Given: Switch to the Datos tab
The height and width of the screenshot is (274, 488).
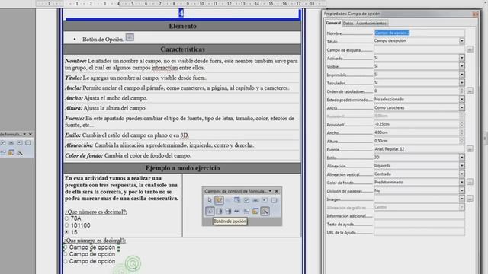Looking at the screenshot, I should pyautogui.click(x=348, y=24).
